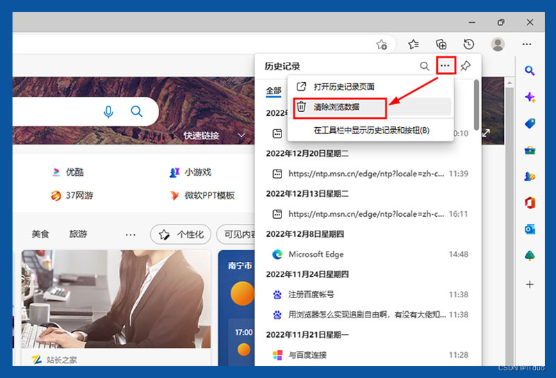Add a sidebar app with the plus icon
The height and width of the screenshot is (378, 556).
[530, 284]
